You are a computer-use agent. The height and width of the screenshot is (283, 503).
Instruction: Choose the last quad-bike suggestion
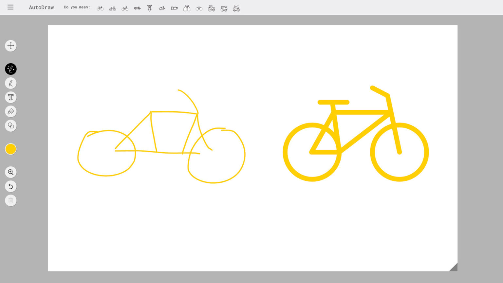(236, 9)
